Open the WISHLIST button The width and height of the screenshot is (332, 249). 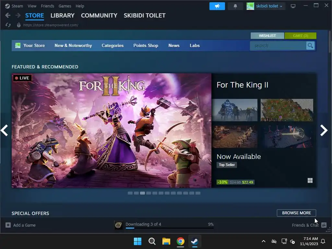click(267, 36)
